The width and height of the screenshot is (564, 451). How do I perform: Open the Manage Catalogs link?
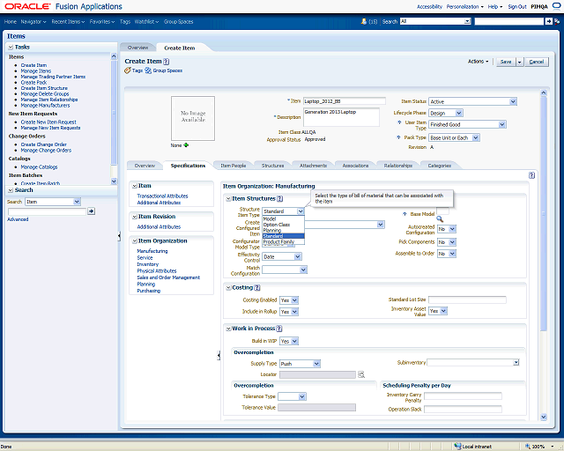coord(39,166)
